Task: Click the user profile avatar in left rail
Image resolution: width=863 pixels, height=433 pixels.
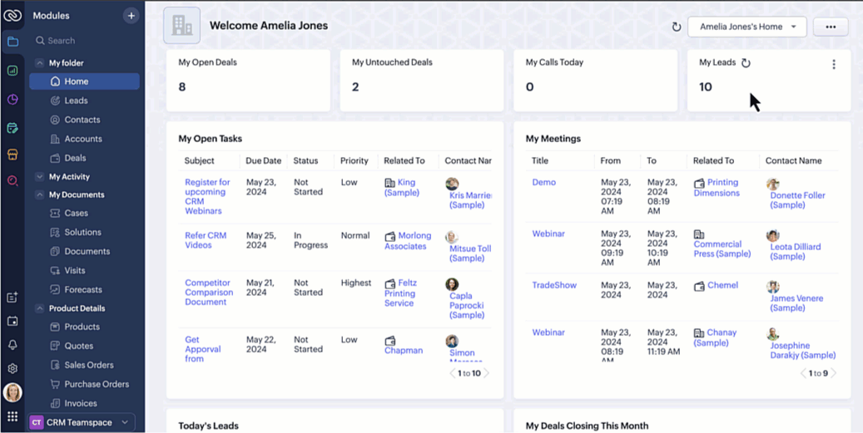Action: pyautogui.click(x=12, y=392)
